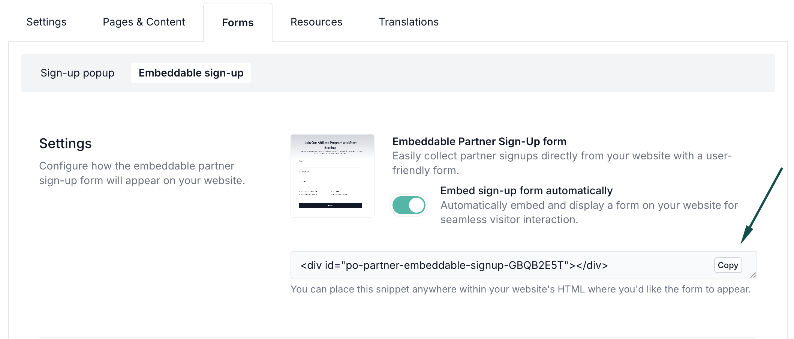Click the sign-up form preview thumbnail
Image resolution: width=794 pixels, height=339 pixels.
[332, 176]
